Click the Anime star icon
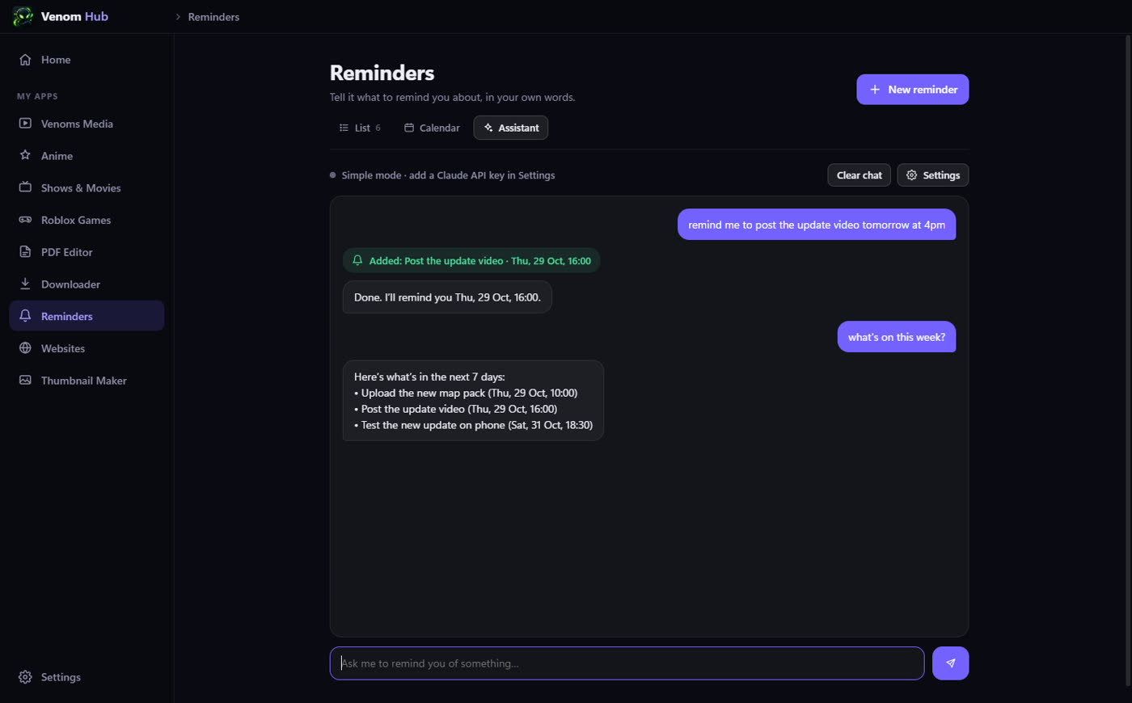 pos(25,155)
